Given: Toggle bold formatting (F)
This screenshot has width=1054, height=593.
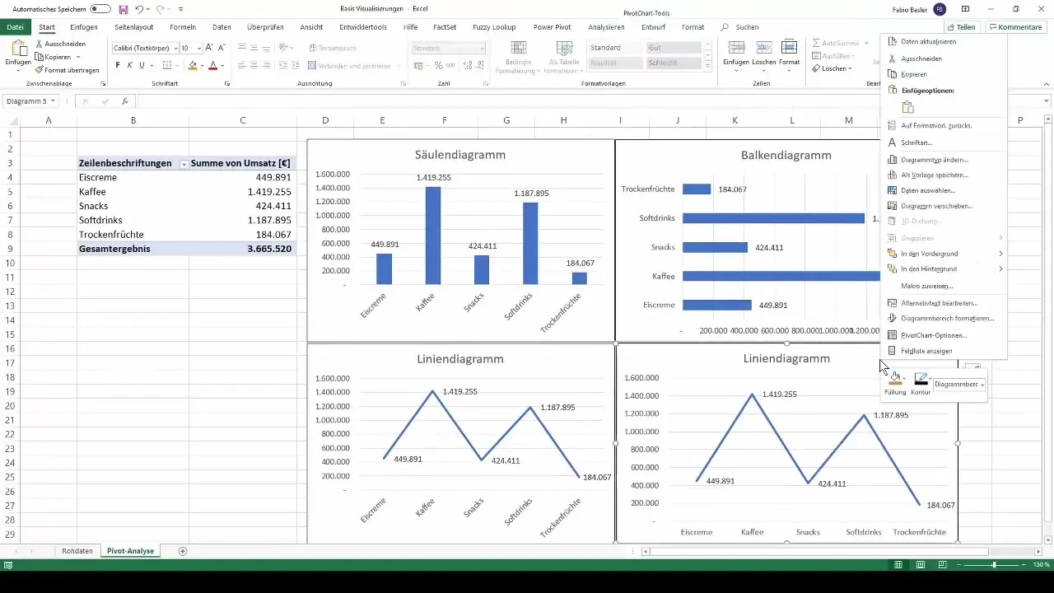Looking at the screenshot, I should [118, 65].
